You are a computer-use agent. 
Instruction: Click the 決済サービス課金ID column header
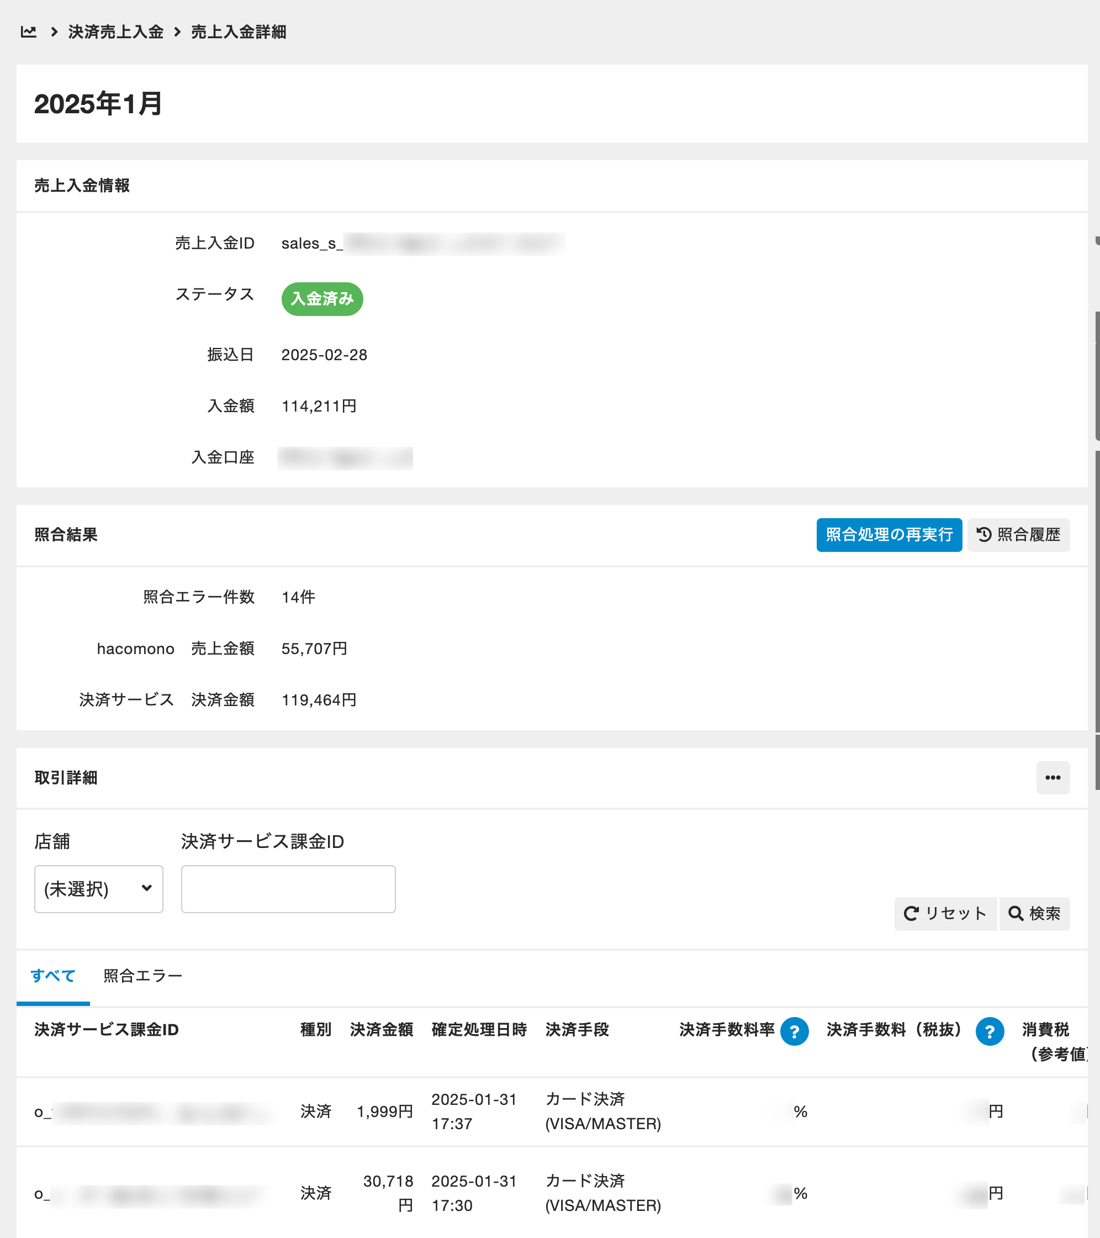click(x=107, y=1030)
